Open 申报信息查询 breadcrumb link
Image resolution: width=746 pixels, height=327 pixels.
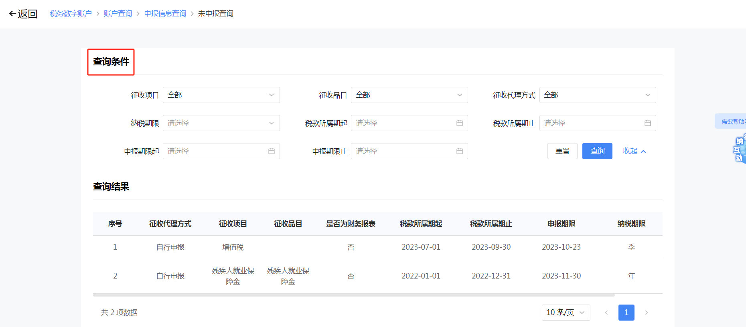pyautogui.click(x=165, y=14)
